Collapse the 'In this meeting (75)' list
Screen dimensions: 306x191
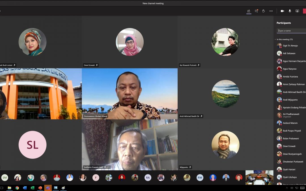coord(275,39)
